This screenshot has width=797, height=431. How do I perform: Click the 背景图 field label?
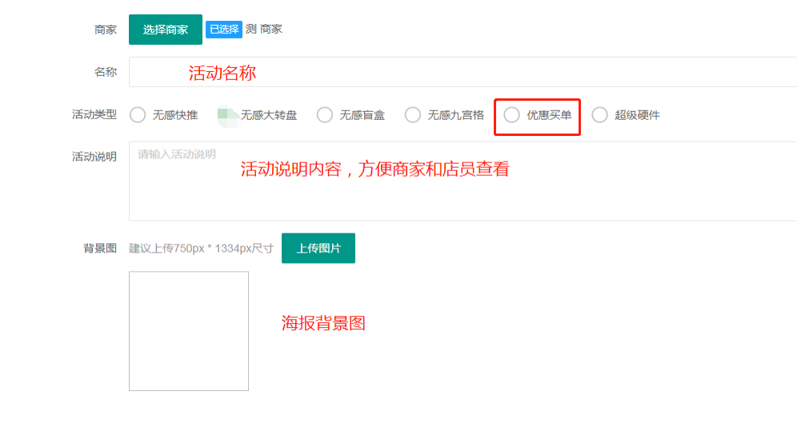tap(100, 248)
